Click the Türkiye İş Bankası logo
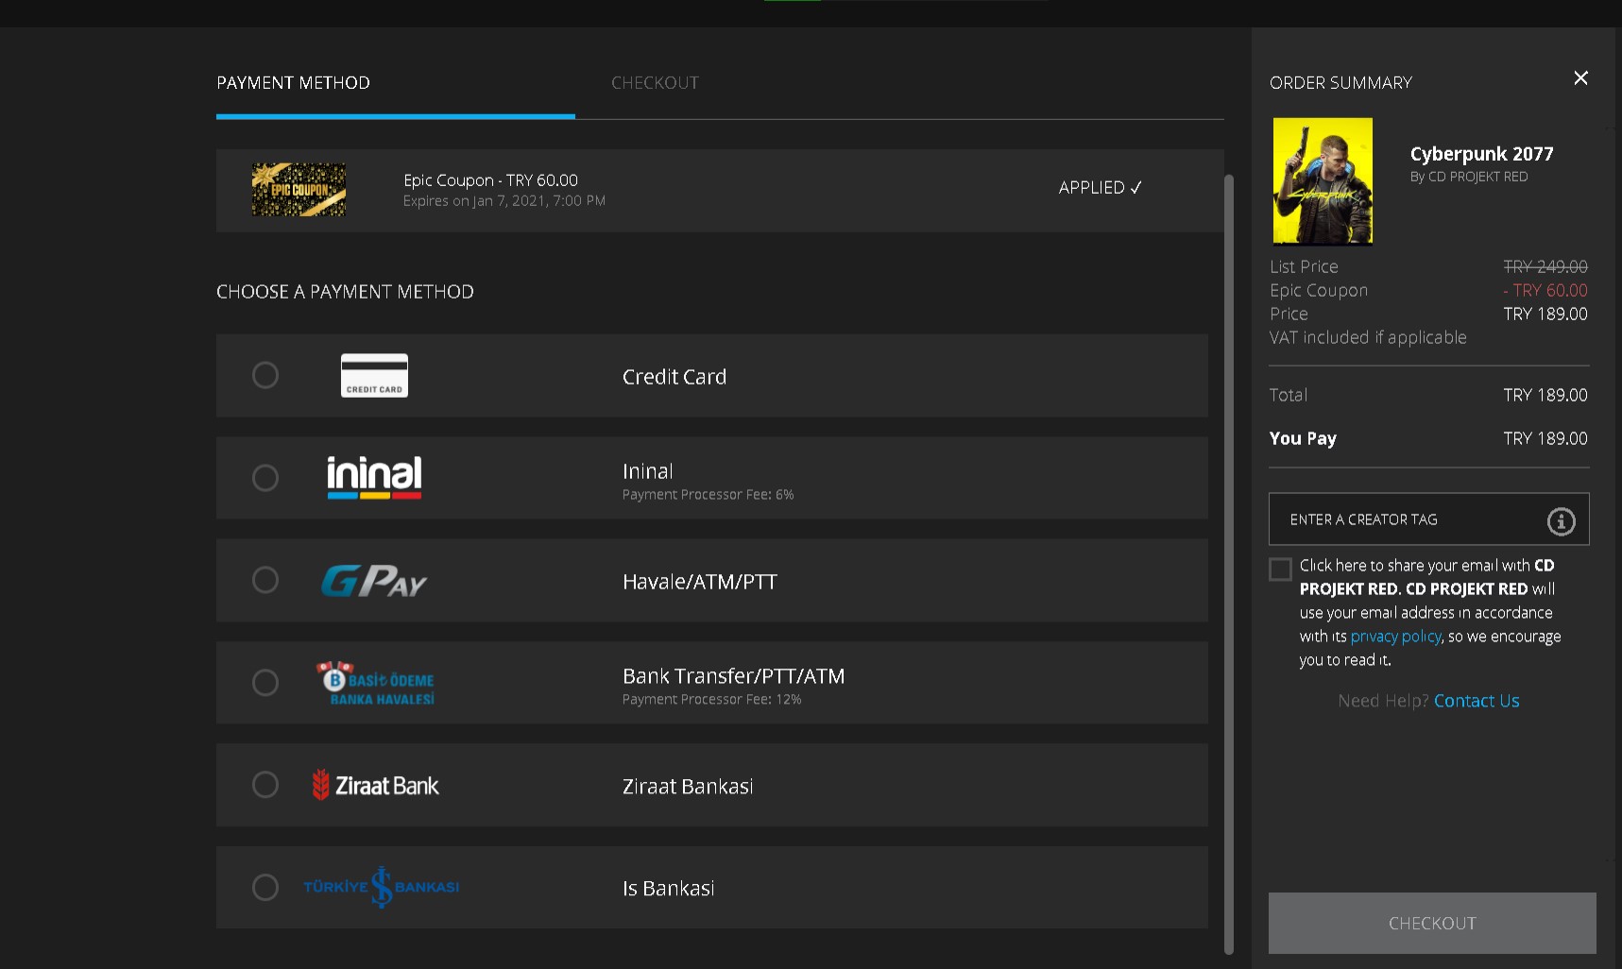 click(x=381, y=887)
